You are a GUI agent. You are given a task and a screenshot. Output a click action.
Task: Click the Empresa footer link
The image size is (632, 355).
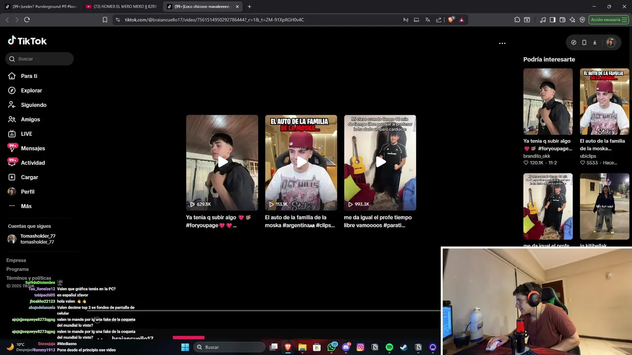click(16, 260)
